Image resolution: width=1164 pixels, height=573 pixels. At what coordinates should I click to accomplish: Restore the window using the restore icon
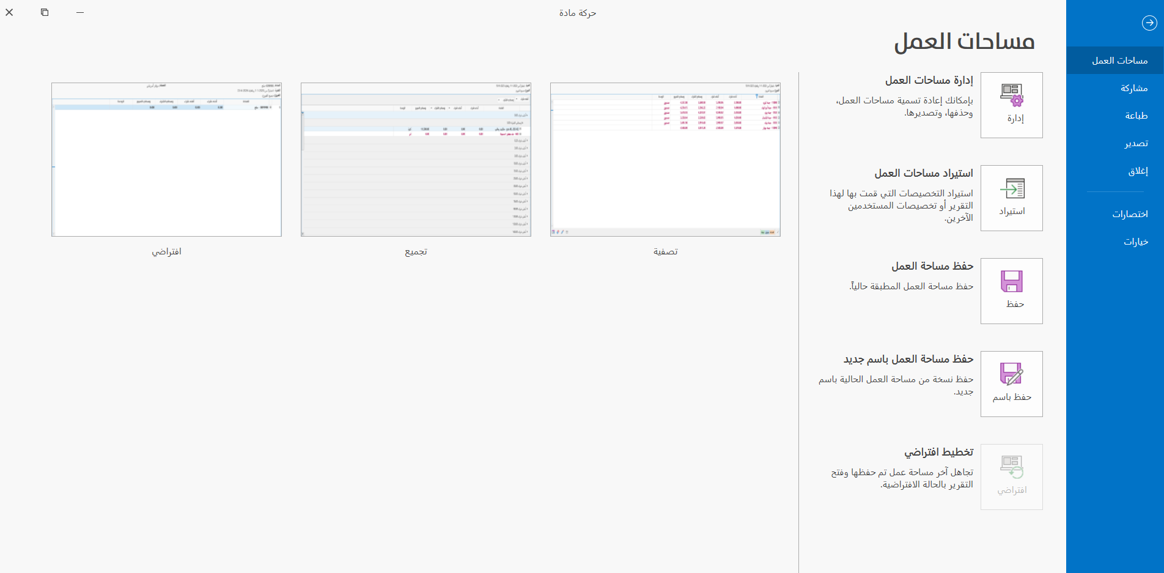tap(45, 12)
